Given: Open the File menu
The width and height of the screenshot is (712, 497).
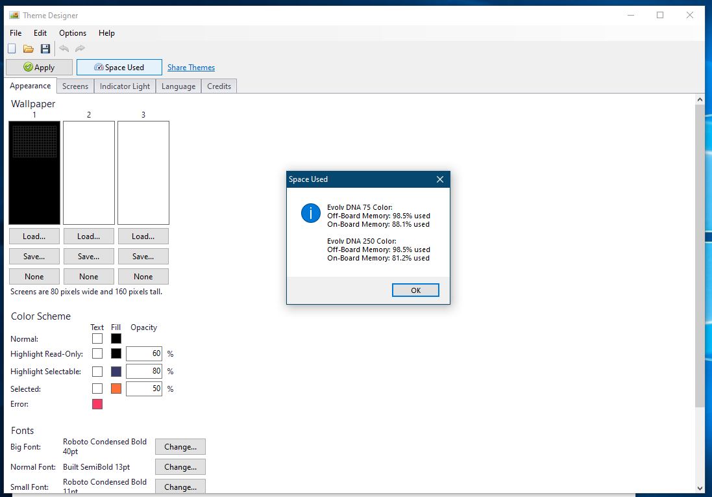Looking at the screenshot, I should coord(16,33).
